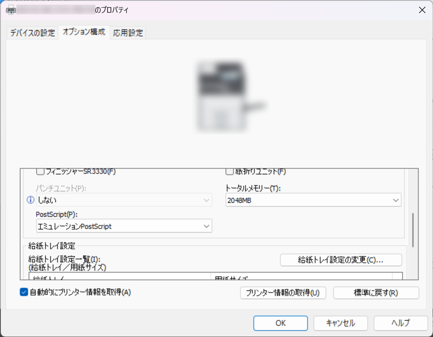Image resolution: width=433 pixels, height=337 pixels.
Task: Close the properties dialog with X
Action: 422,10
